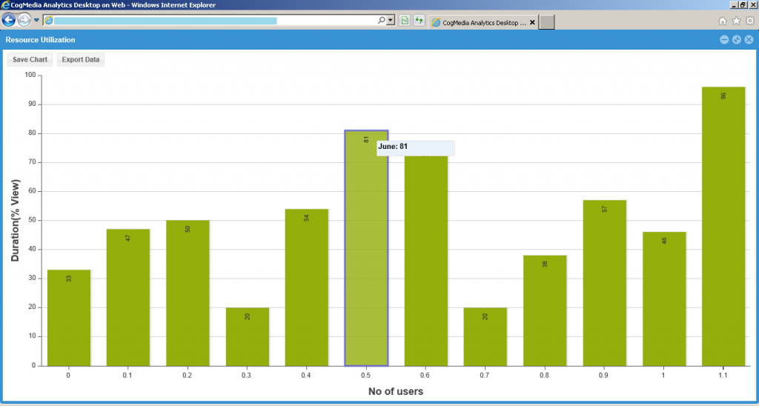Click the green refresh page icon

[x=419, y=21]
